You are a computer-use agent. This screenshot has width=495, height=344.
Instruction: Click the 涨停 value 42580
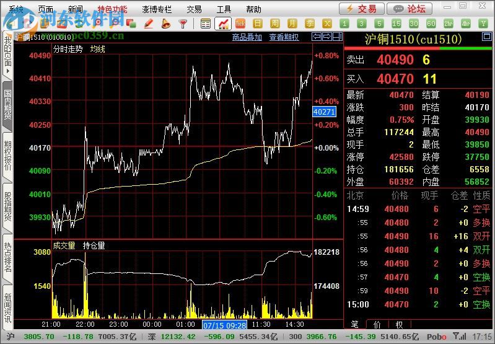401,157
